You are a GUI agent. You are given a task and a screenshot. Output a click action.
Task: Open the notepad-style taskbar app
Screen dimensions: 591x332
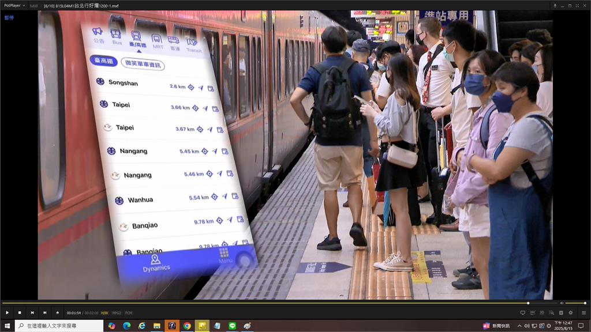[217, 326]
